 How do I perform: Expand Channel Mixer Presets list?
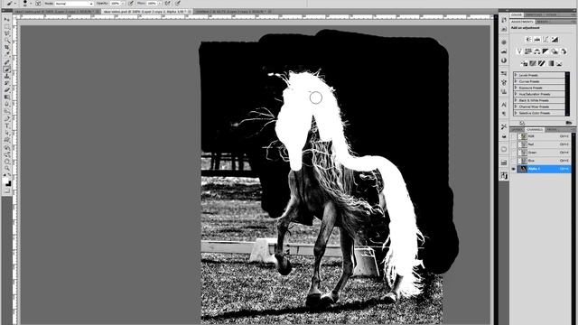[x=516, y=107]
